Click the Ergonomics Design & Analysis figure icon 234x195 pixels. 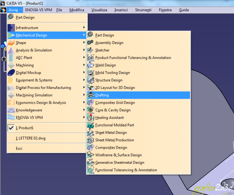pos(11,103)
